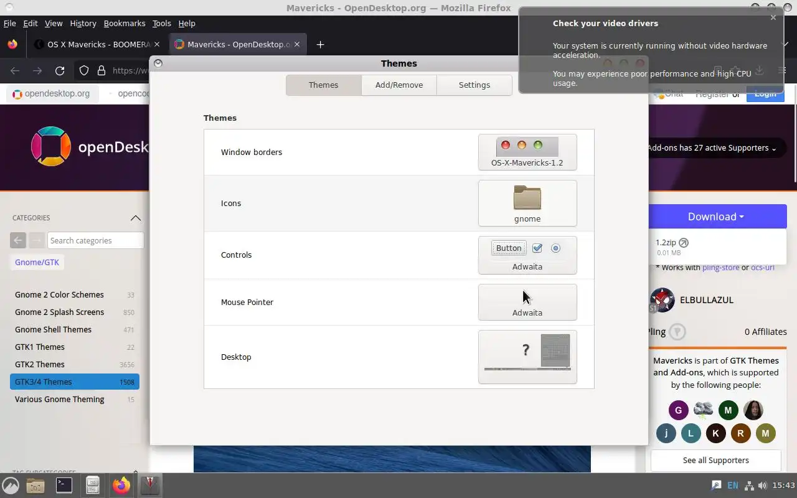This screenshot has height=498, width=797.
Task: Click See all Supporters button
Action: [x=716, y=460]
